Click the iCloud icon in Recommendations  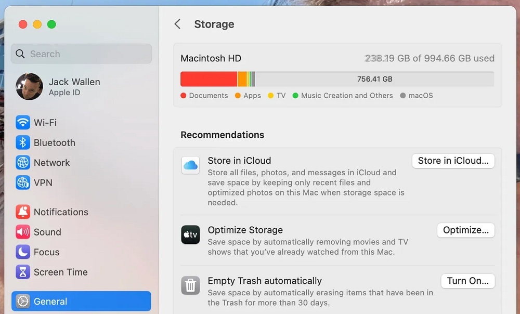[190, 165]
